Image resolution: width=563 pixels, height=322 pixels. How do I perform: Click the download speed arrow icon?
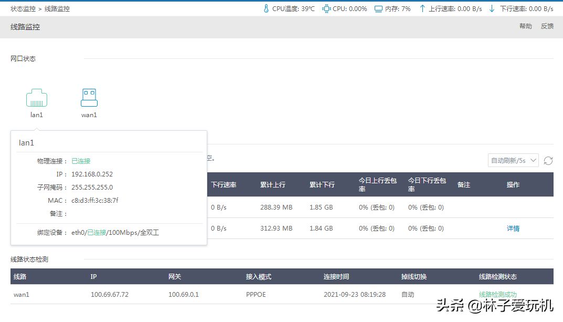coord(492,9)
